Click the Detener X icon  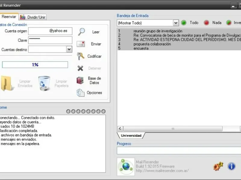pos(80,68)
